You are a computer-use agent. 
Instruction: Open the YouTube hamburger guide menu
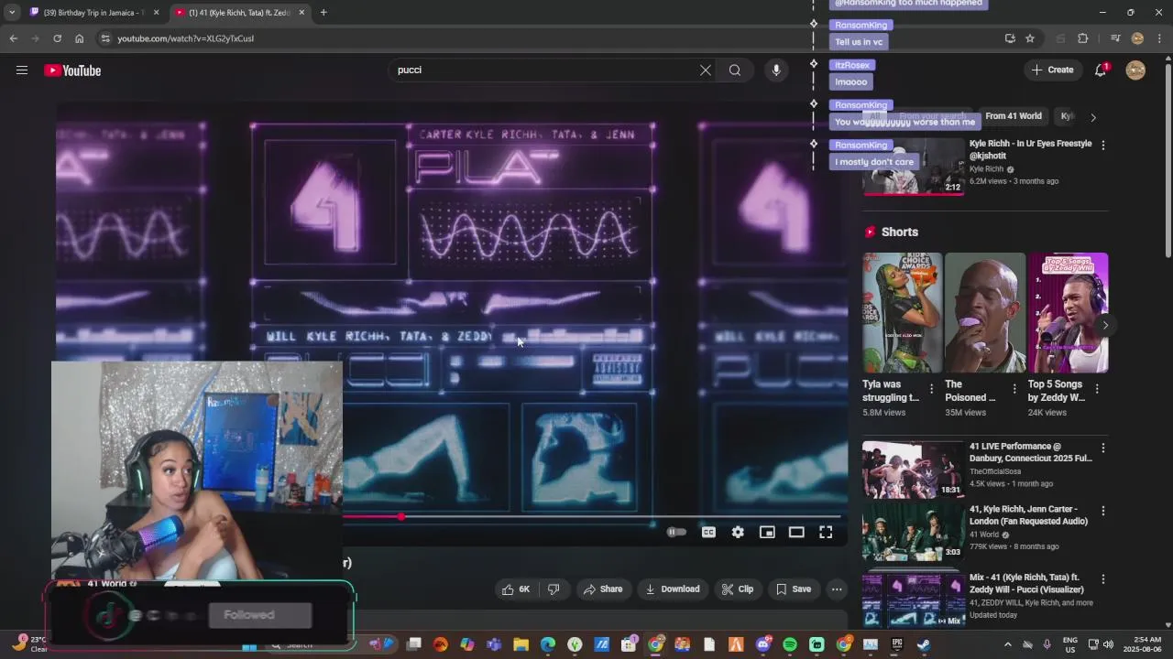(22, 70)
